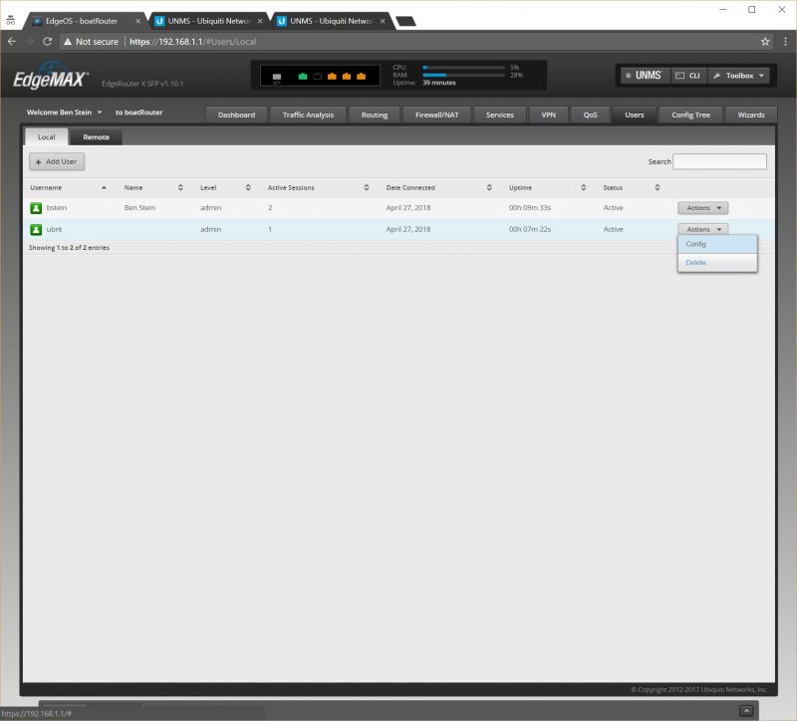This screenshot has width=797, height=721.
Task: Switch to the Remote users tab
Action: 97,137
